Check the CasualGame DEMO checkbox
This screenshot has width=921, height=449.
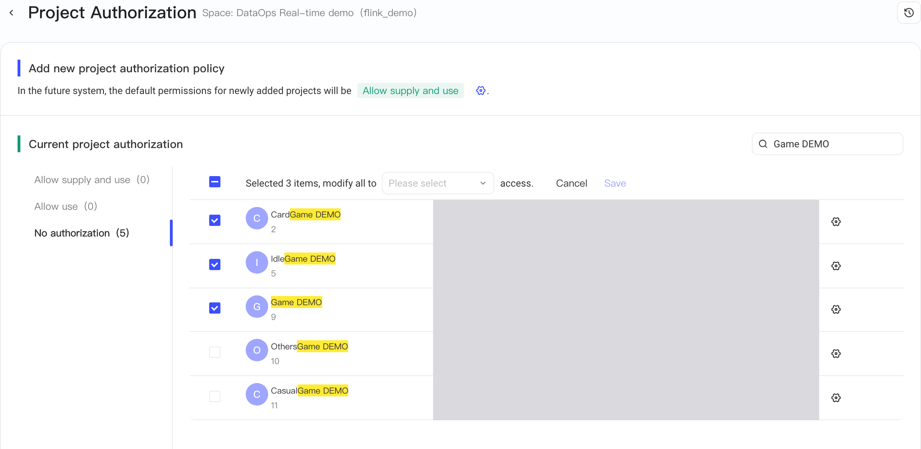(x=214, y=396)
